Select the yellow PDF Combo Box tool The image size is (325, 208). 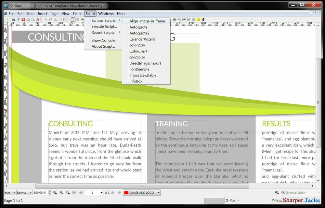click(198, 19)
